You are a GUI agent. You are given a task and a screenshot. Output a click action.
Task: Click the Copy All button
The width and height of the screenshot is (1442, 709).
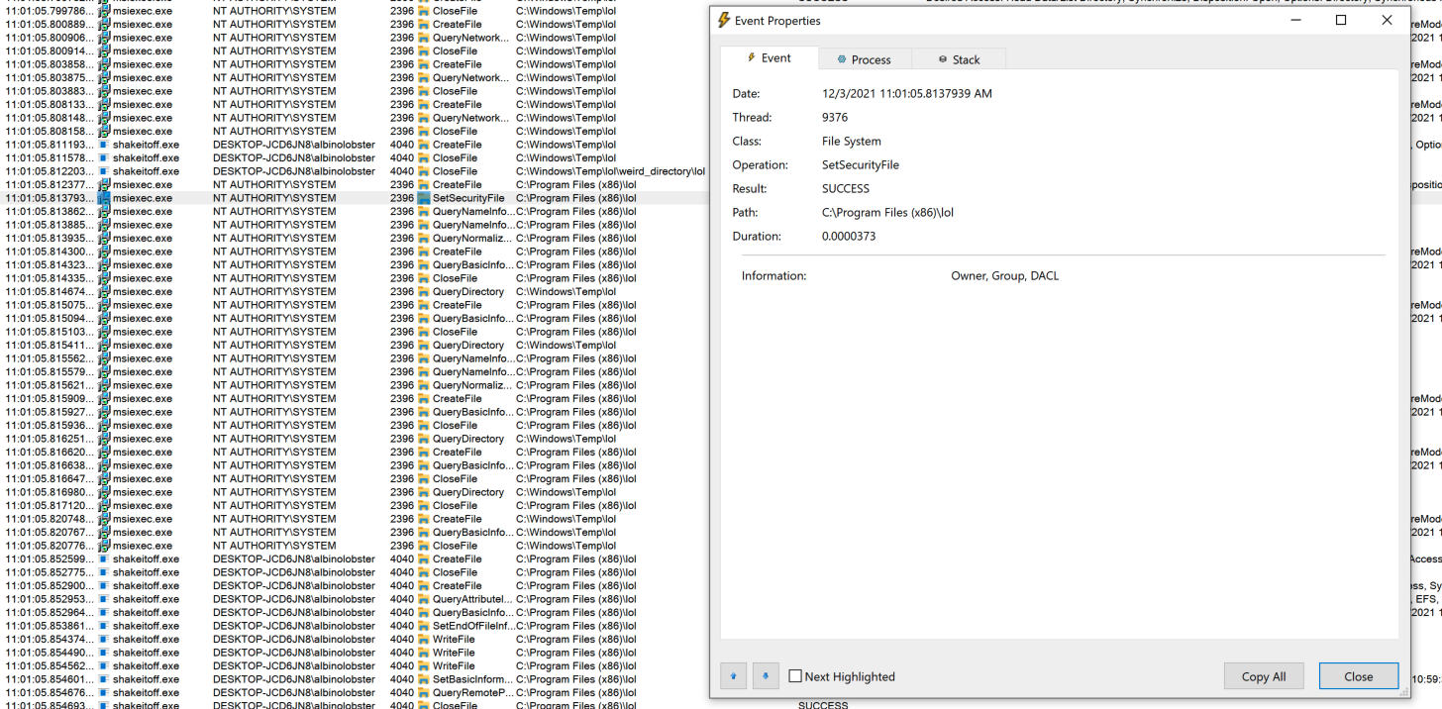pos(1264,676)
